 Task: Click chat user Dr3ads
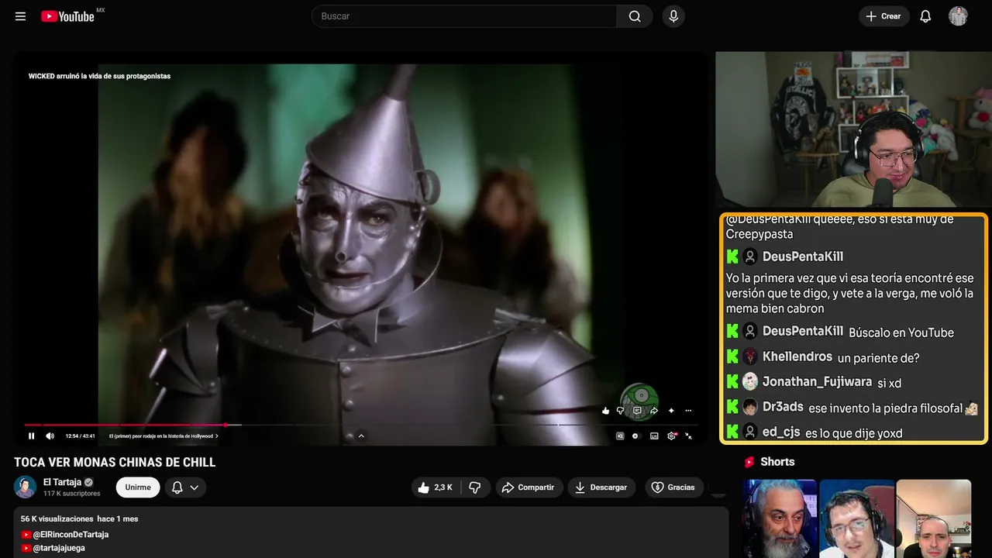click(783, 407)
